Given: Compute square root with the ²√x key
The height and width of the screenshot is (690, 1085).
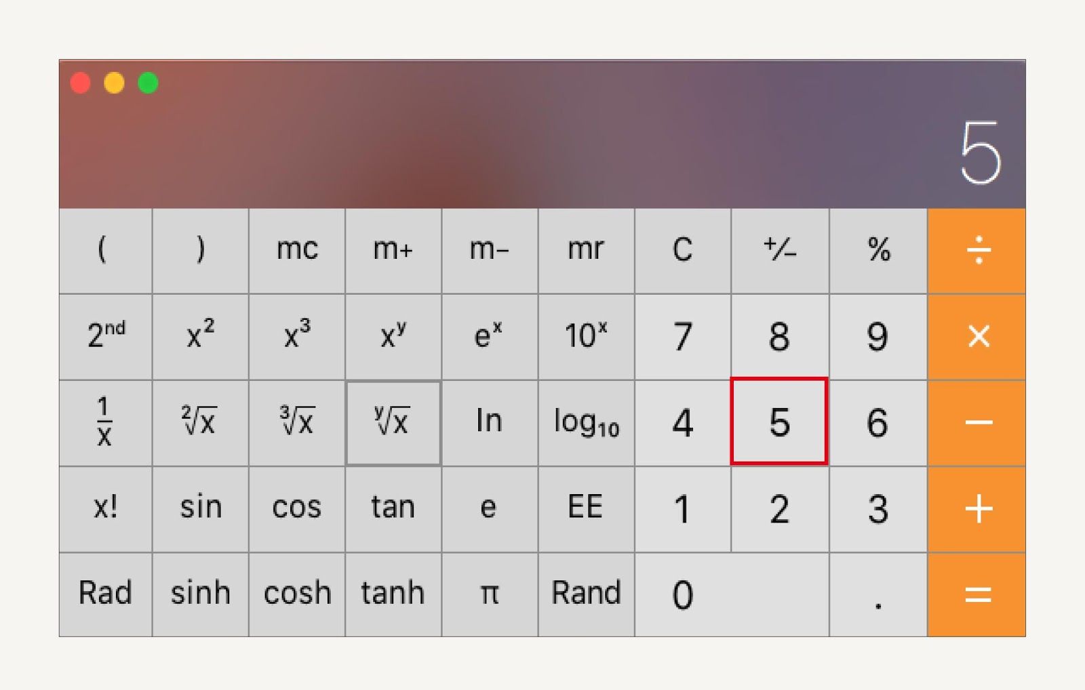Looking at the screenshot, I should pyautogui.click(x=201, y=423).
